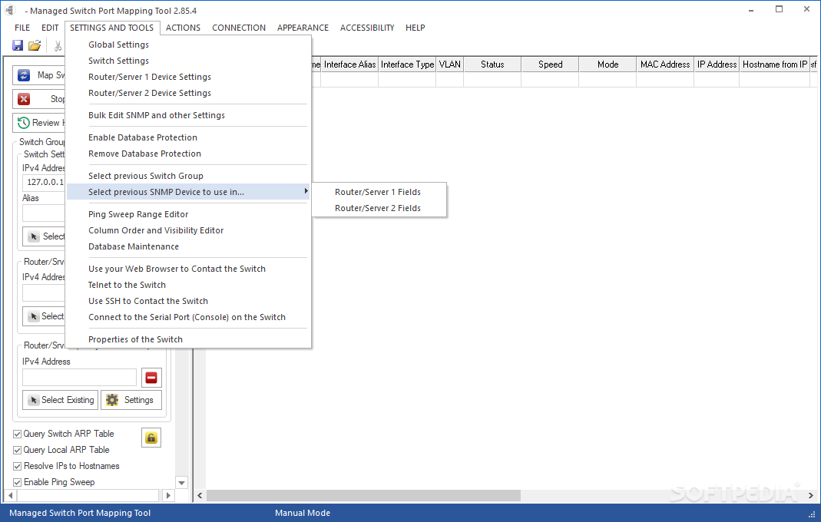Image resolution: width=821 pixels, height=522 pixels.
Task: Toggle Query Local ARP Table checkbox
Action: point(17,451)
